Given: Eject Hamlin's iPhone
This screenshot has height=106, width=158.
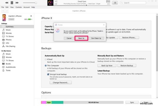Looking at the screenshot, I should pos(31,16).
